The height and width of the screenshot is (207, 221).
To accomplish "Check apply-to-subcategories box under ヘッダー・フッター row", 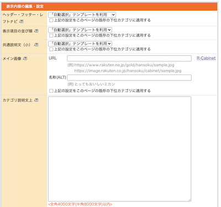I will pyautogui.click(x=51, y=20).
